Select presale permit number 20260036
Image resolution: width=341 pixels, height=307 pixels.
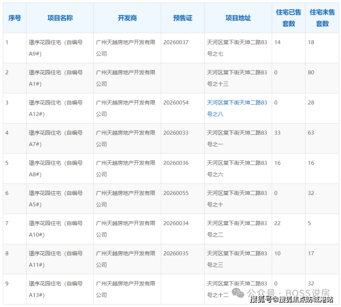176,163
